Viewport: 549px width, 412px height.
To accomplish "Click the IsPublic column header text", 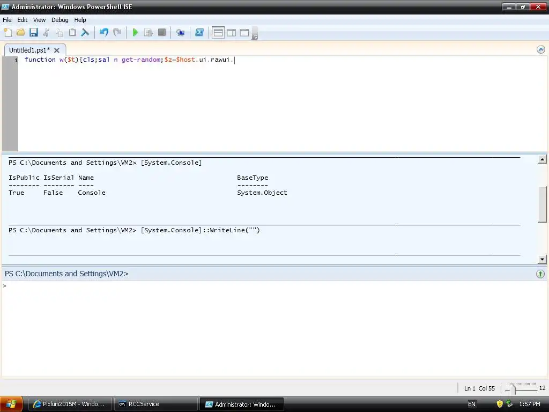I will pos(24,178).
